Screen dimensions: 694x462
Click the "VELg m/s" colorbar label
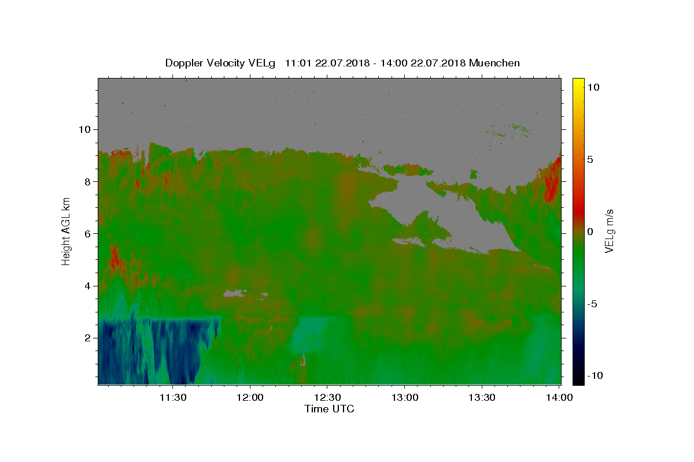point(608,231)
